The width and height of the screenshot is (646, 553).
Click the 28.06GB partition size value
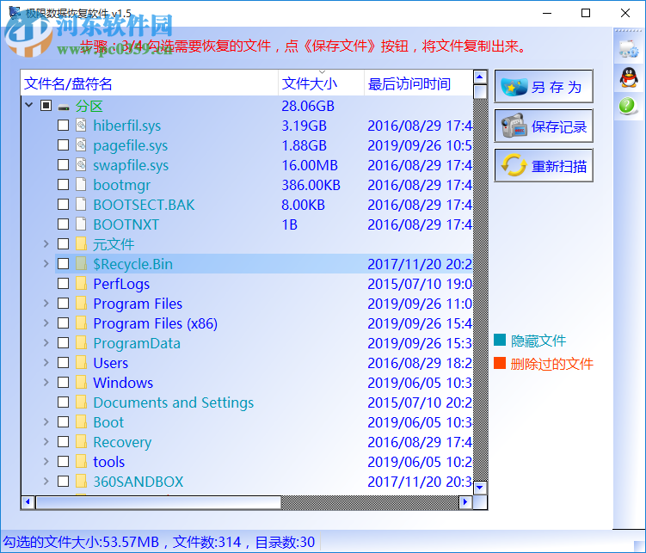pyautogui.click(x=308, y=106)
